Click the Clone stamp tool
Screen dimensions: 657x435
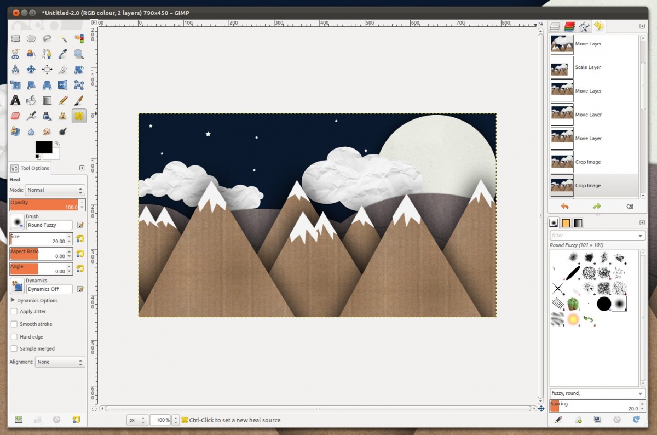tap(63, 116)
